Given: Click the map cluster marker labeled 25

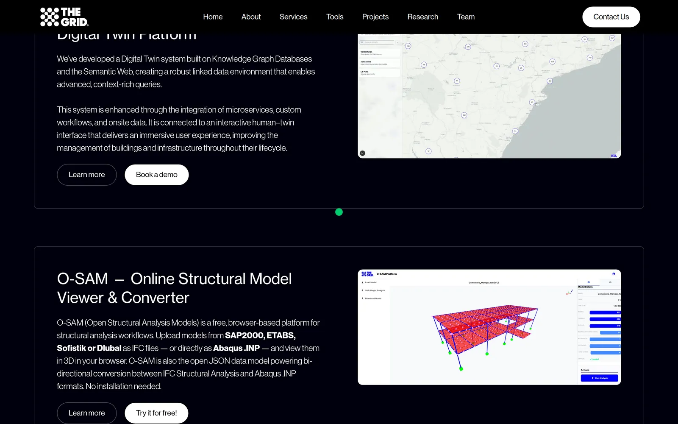Looking at the screenshot, I should pos(521,68).
